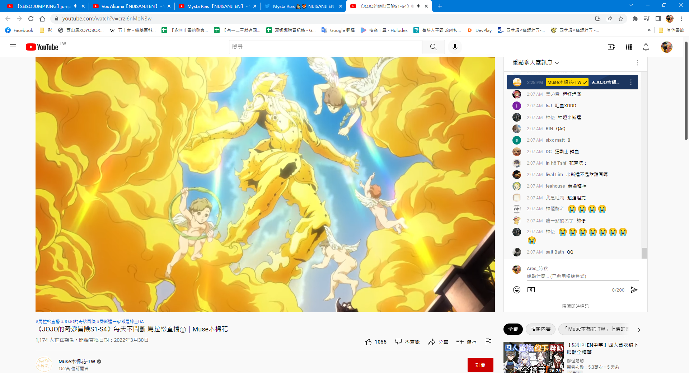Open Holodex bookmark
The width and height of the screenshot is (689, 373).
[x=384, y=30]
